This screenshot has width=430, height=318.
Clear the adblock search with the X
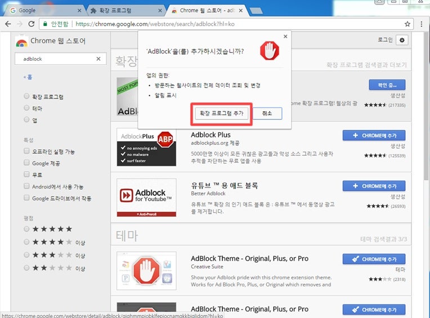tap(98, 59)
